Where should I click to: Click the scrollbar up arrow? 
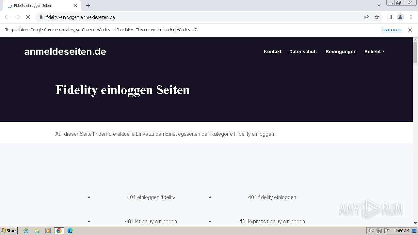pyautogui.click(x=415, y=39)
